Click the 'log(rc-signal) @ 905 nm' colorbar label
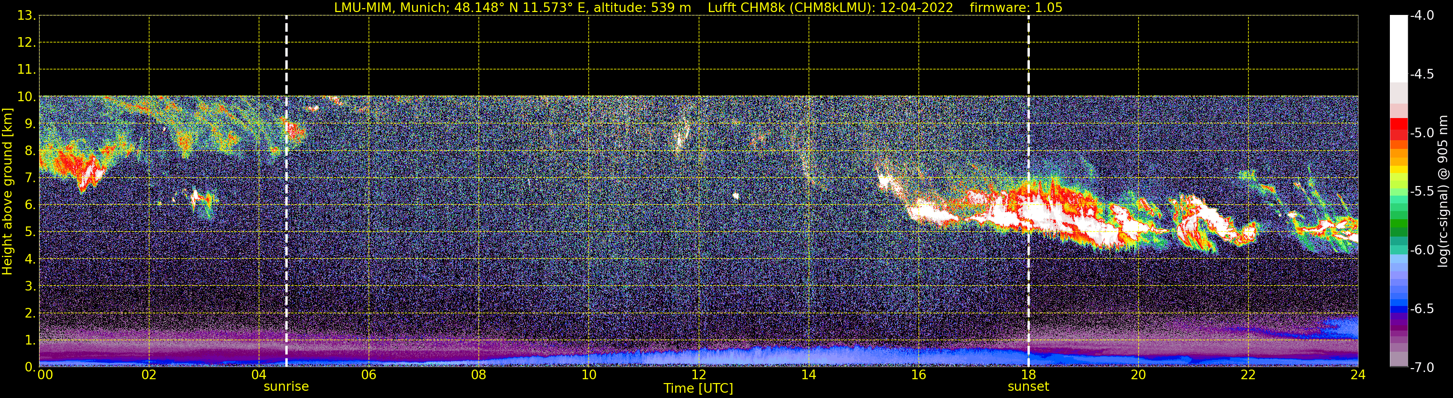 1443,191
